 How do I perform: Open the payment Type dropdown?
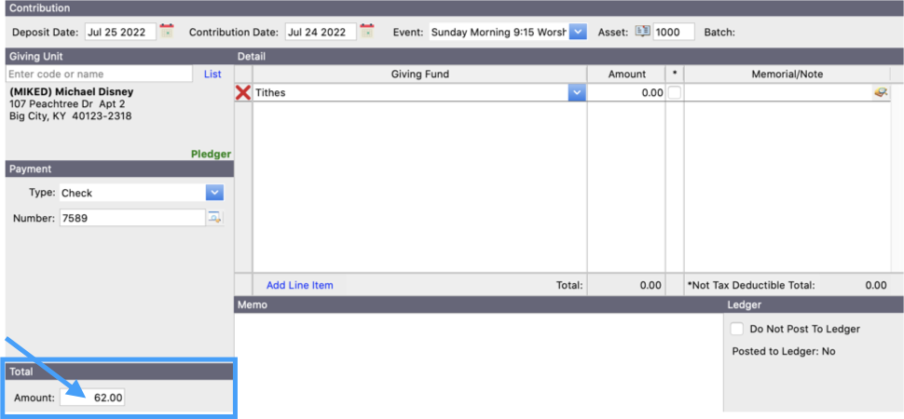214,193
